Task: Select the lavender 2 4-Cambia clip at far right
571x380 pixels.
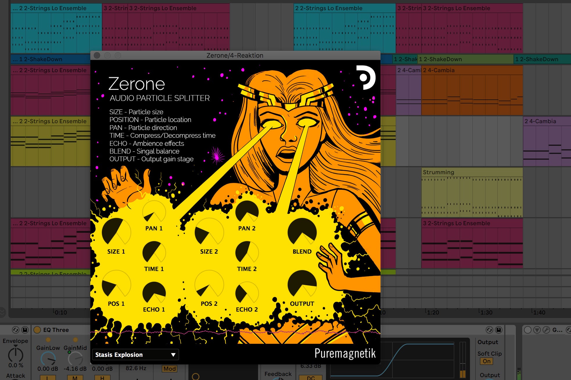Action: (547, 141)
